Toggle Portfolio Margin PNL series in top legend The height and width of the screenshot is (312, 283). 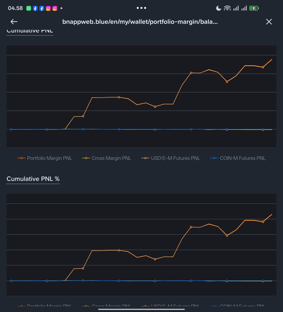[x=45, y=158]
